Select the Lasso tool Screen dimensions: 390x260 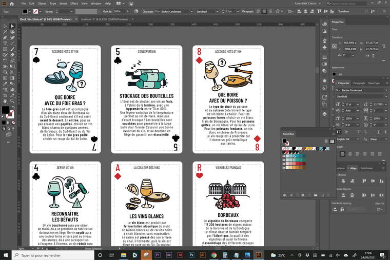point(12,32)
